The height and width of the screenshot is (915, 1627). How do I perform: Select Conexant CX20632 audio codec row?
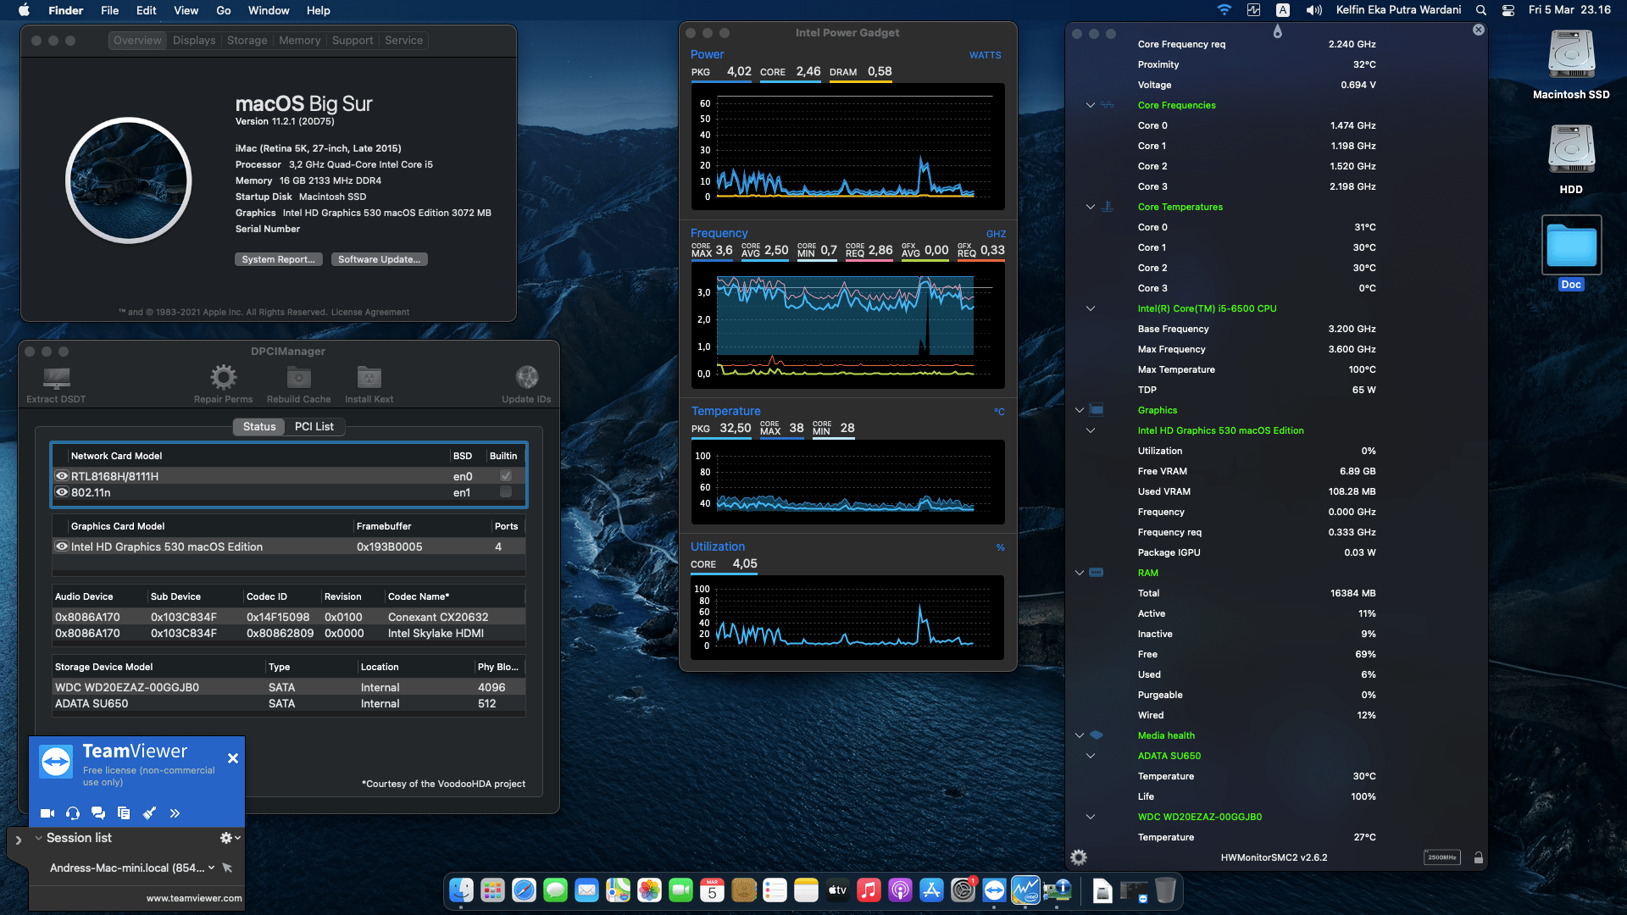click(288, 617)
